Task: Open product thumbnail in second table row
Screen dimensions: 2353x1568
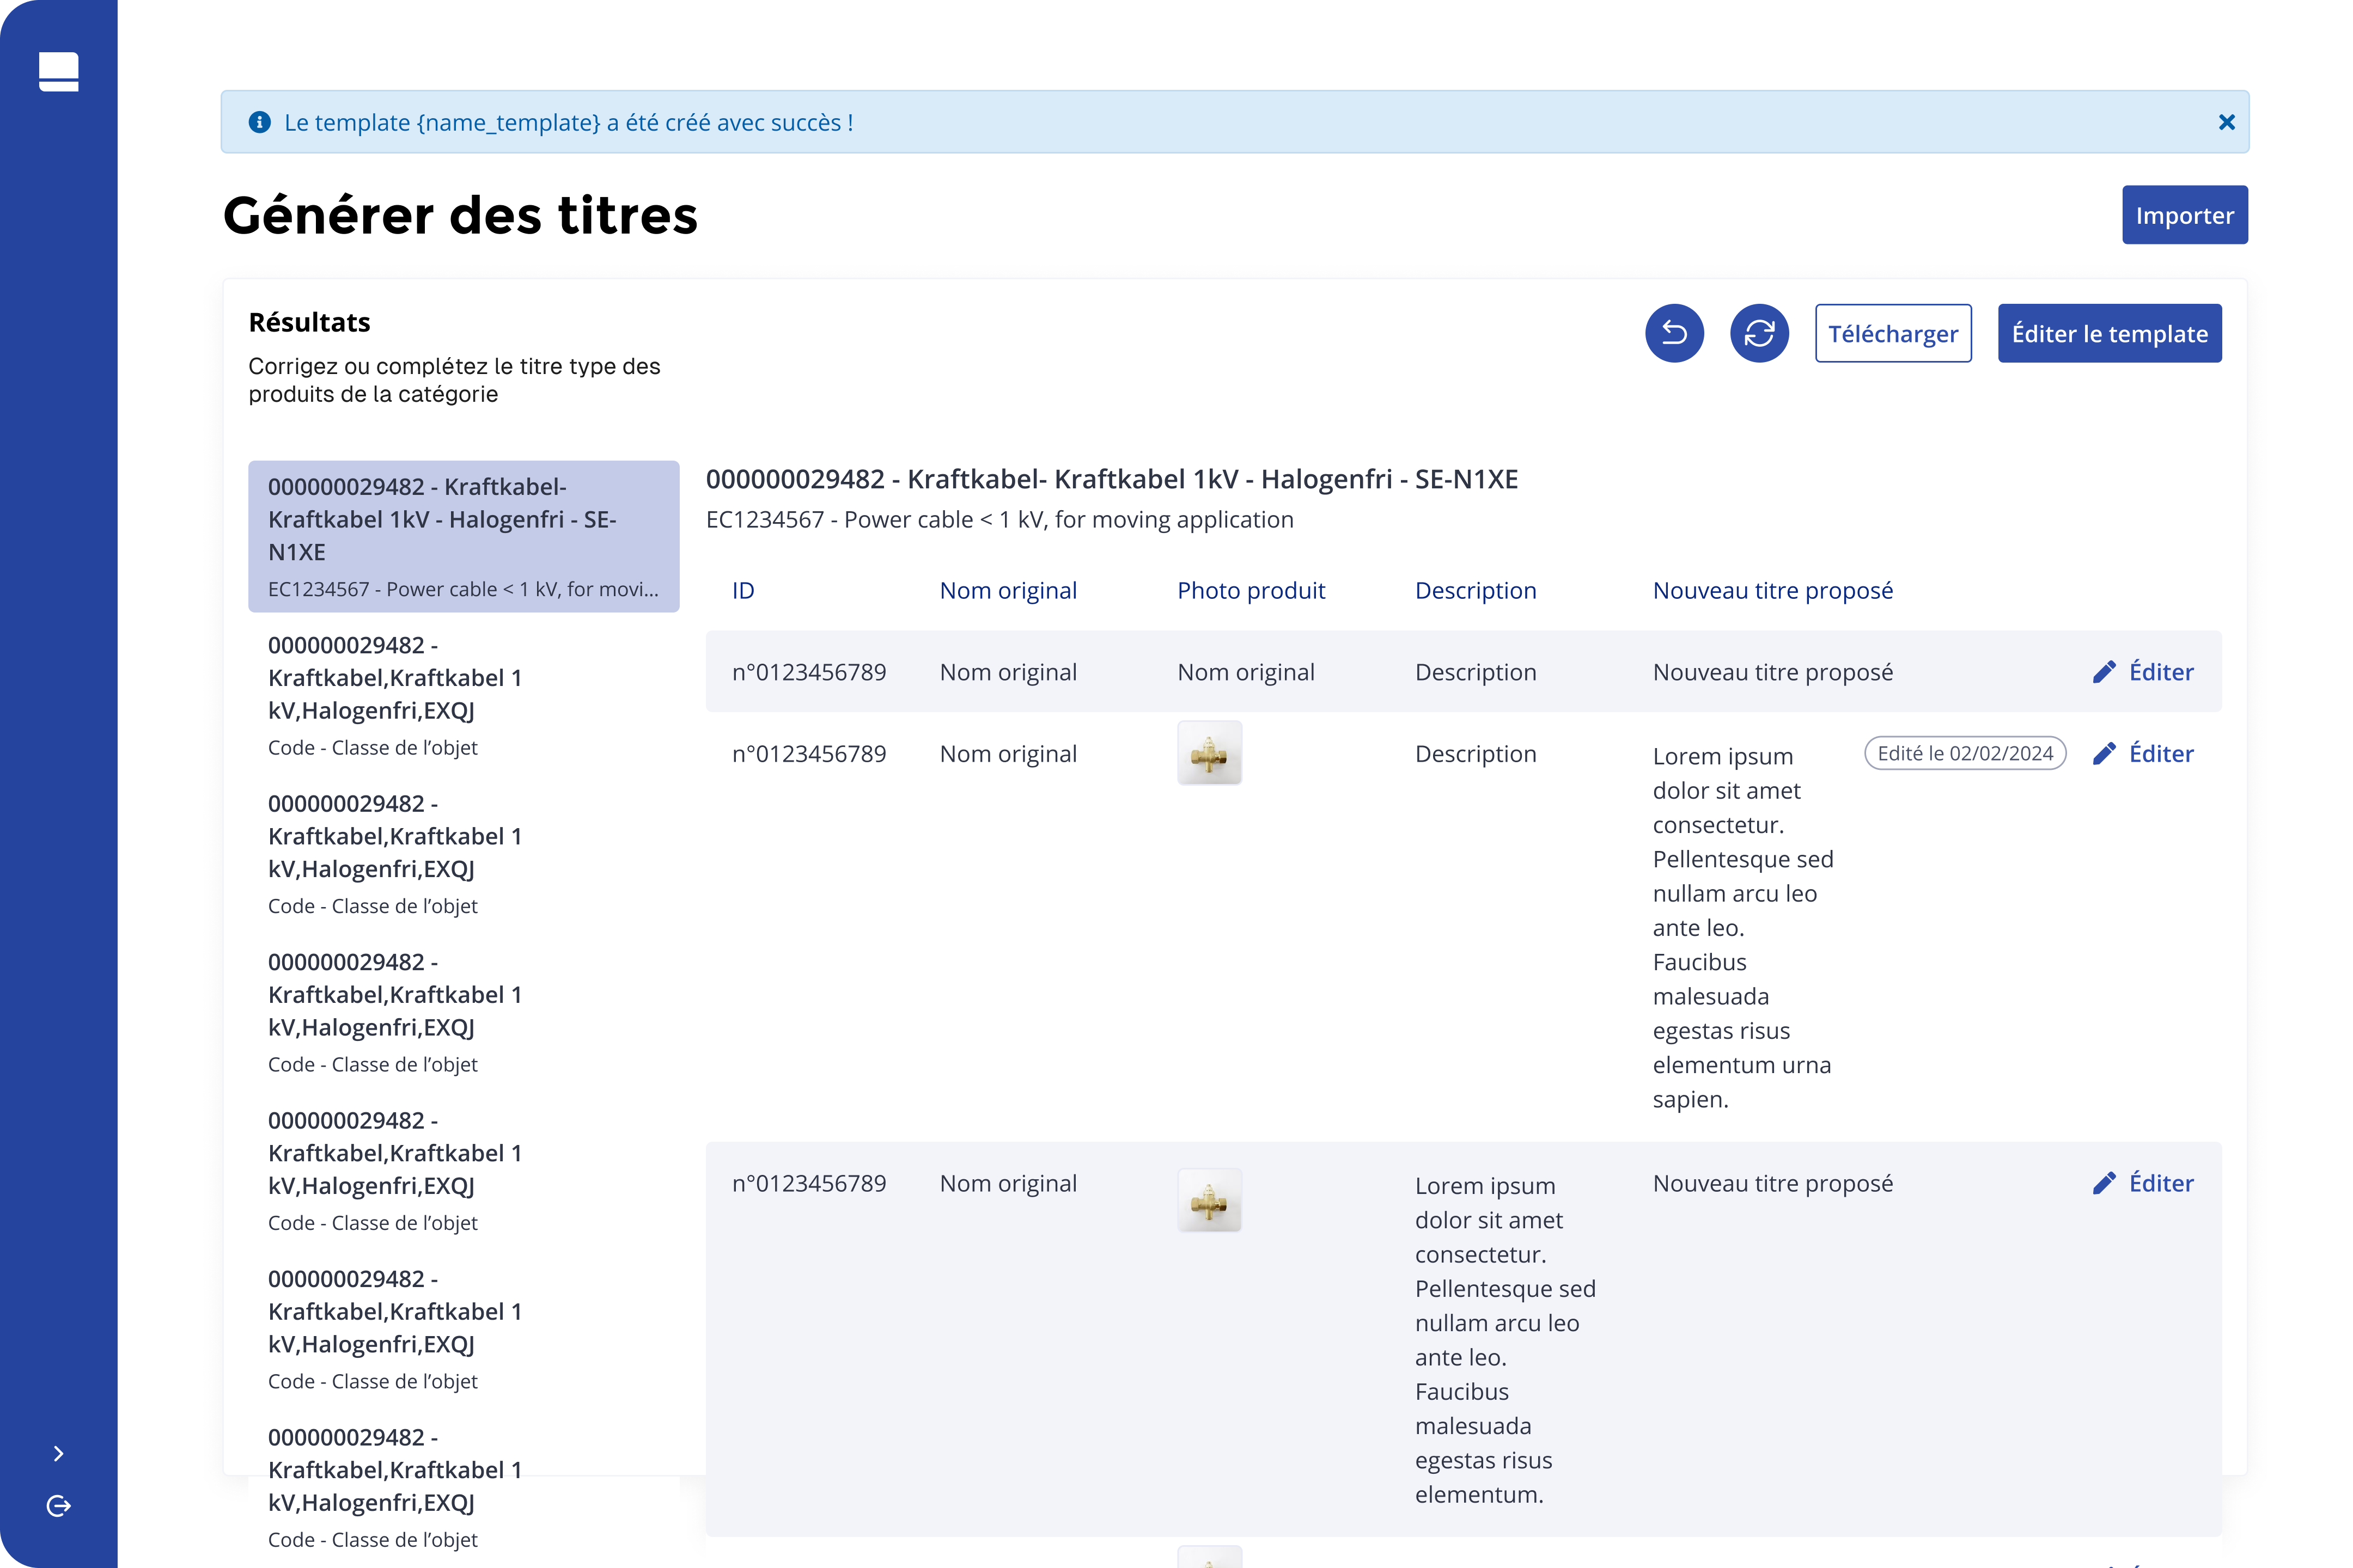Action: pos(1209,753)
